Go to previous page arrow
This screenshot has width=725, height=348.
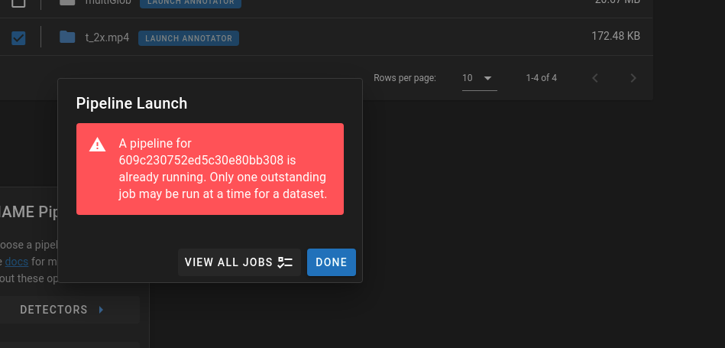click(596, 78)
